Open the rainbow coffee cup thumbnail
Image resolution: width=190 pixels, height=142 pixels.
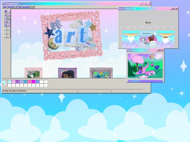pos(166,39)
